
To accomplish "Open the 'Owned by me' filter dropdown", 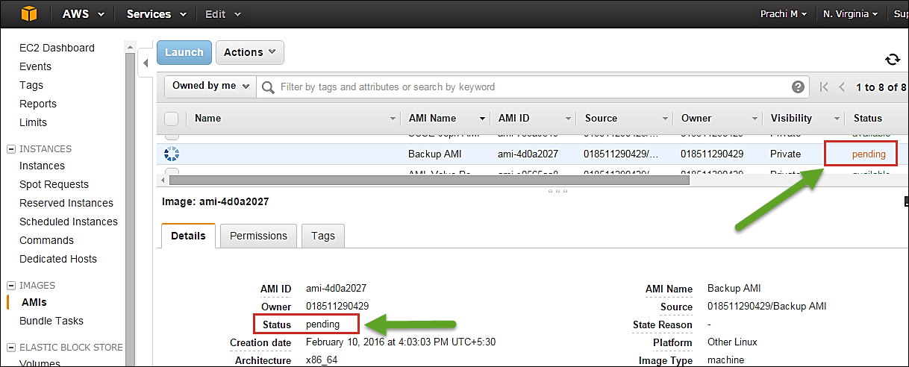I will coord(210,87).
